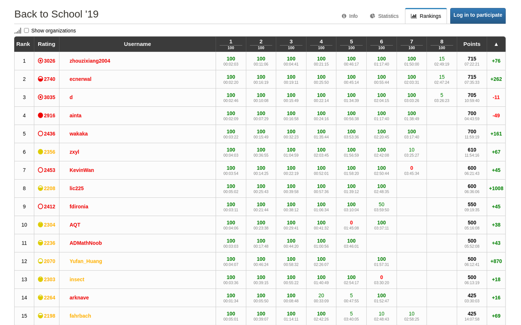Enable the Show organizations checkbox
This screenshot has height=325, width=521.
pyautogui.click(x=26, y=30)
